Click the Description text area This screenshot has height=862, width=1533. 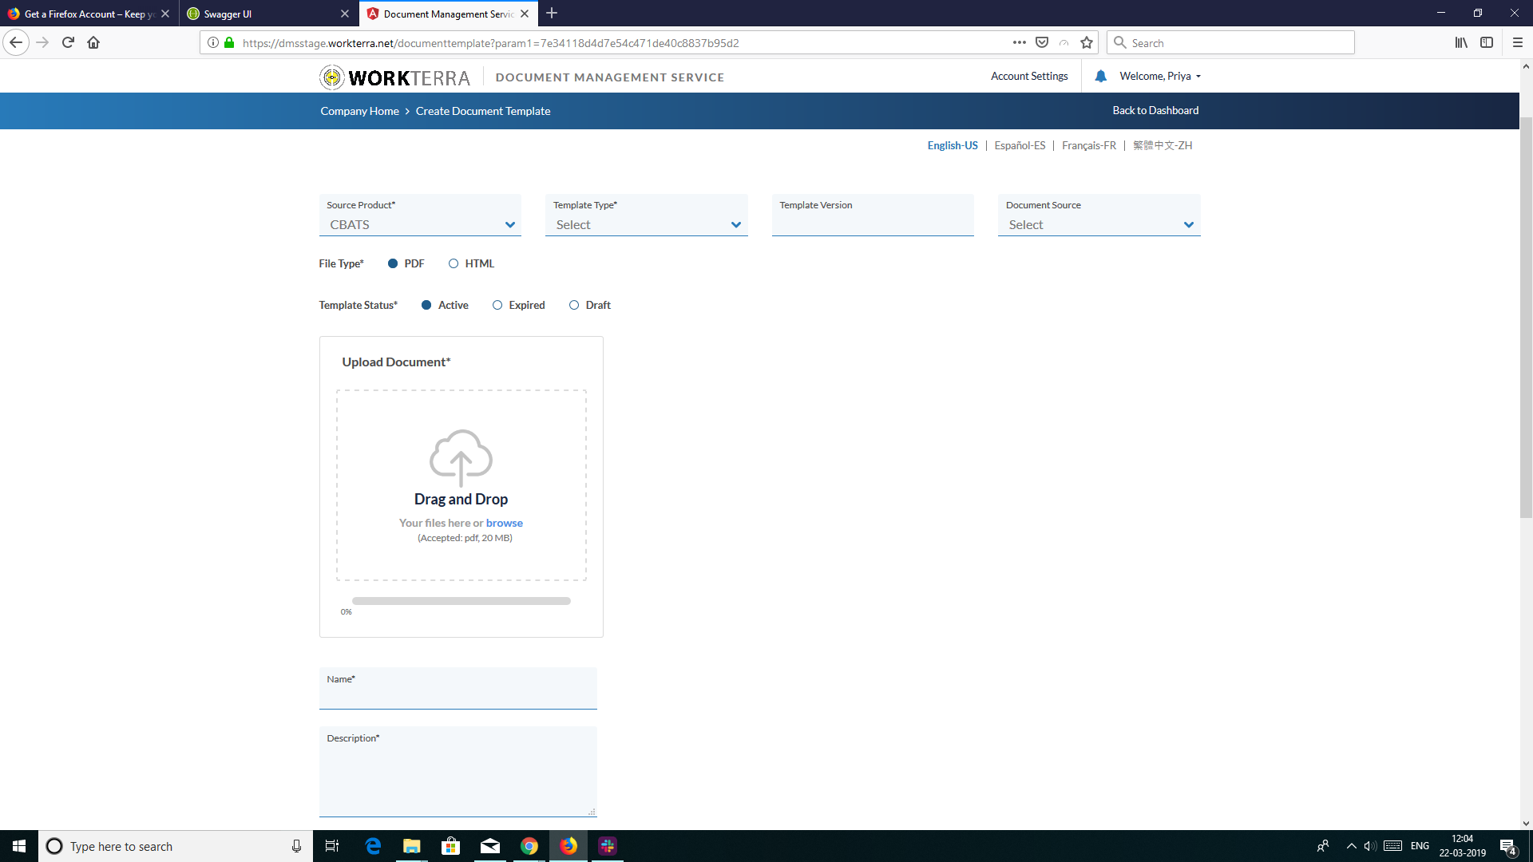[x=458, y=772]
